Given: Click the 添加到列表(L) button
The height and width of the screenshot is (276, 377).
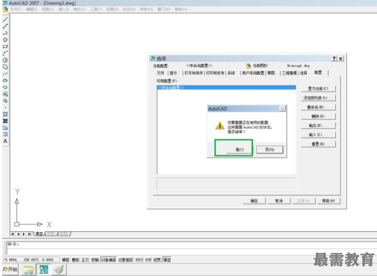Looking at the screenshot, I should tap(318, 98).
